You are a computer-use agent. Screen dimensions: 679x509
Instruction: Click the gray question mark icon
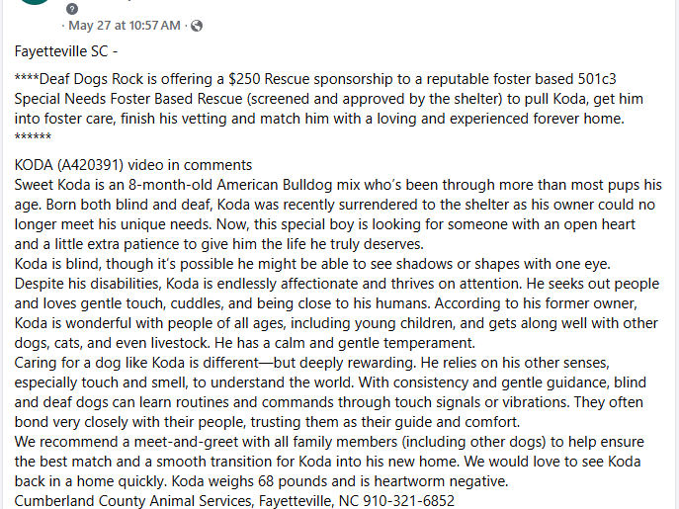[x=72, y=9]
